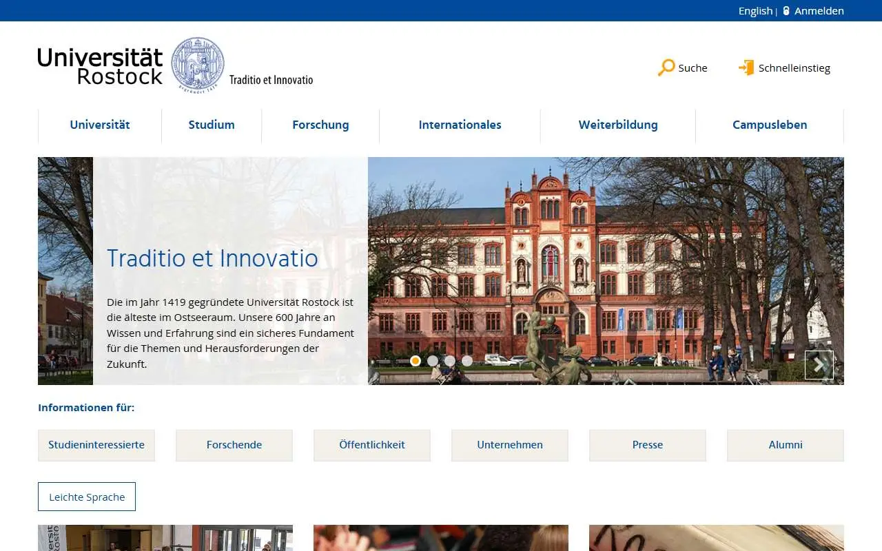882x551 pixels.
Task: Click the Presse button
Action: [x=648, y=446]
